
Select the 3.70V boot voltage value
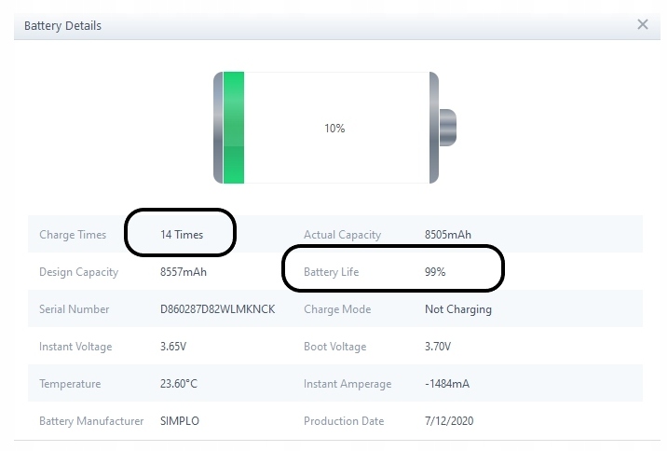coord(438,347)
